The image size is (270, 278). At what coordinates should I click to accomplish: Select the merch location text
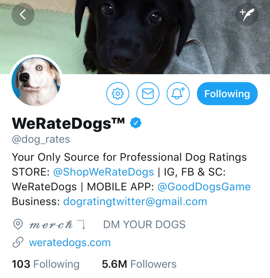pyautogui.click(x=51, y=225)
